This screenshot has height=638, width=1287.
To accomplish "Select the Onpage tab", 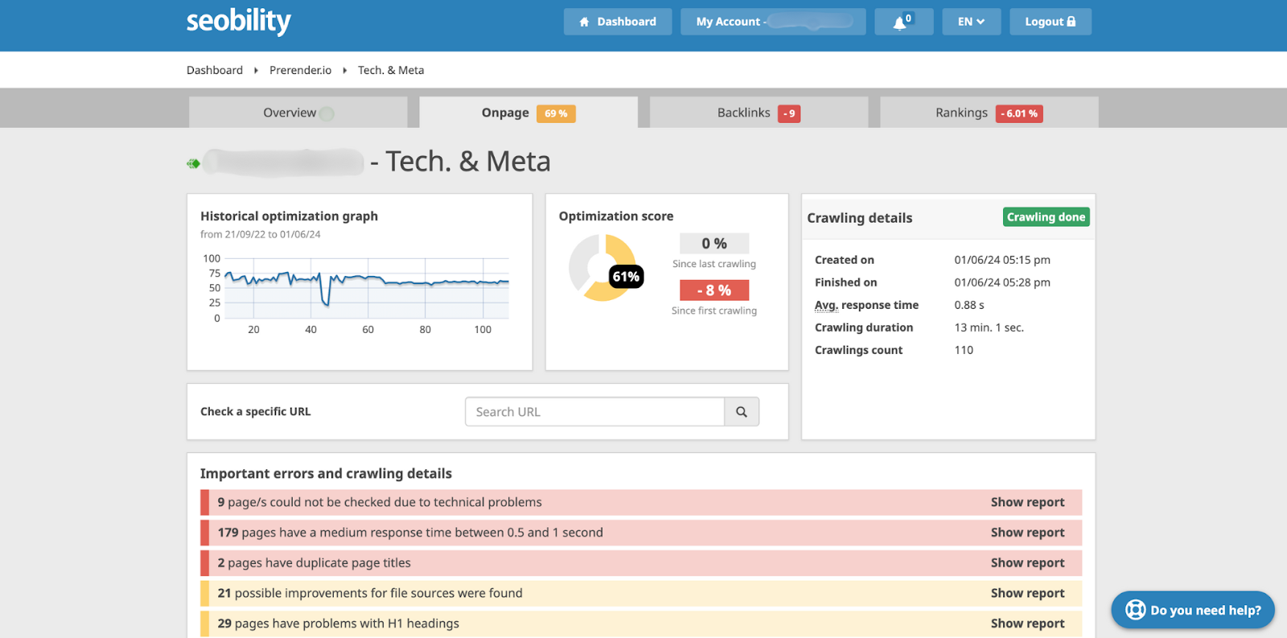I will 528,113.
